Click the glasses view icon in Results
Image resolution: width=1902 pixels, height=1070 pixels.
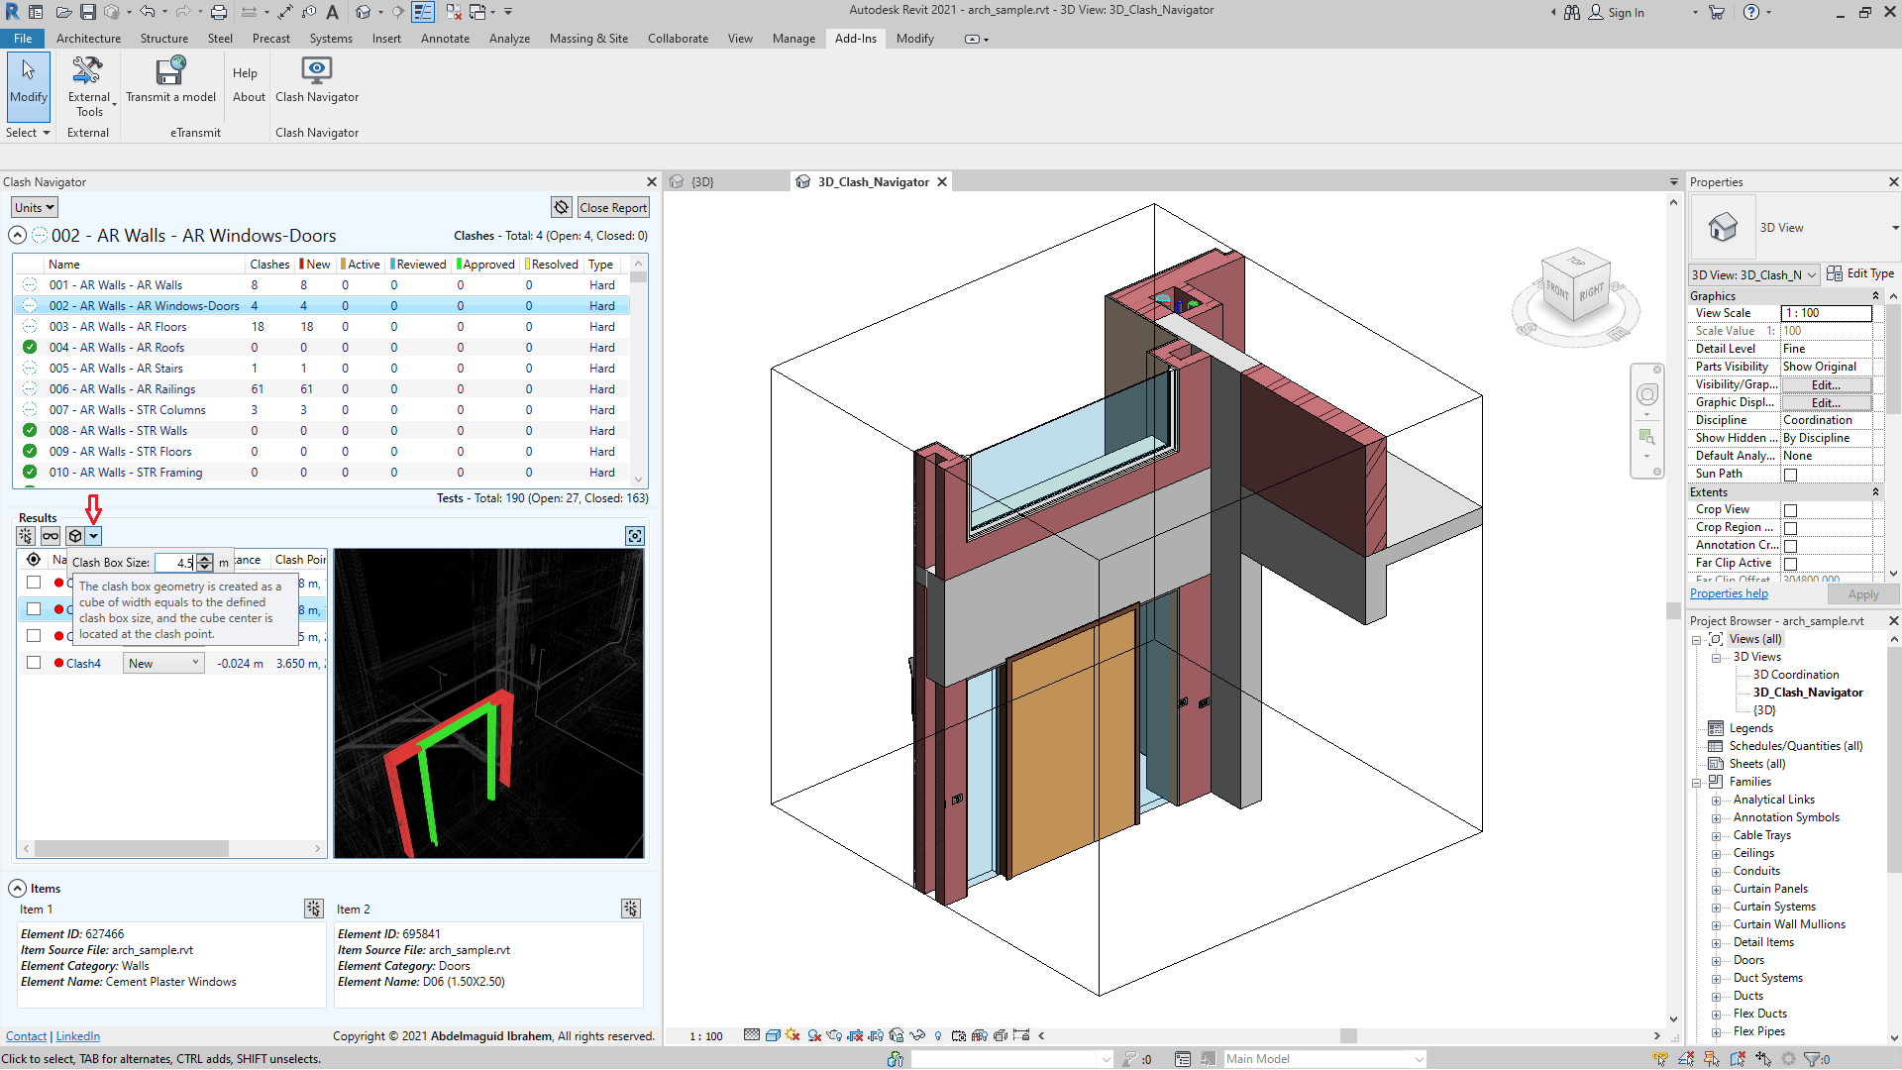51,536
